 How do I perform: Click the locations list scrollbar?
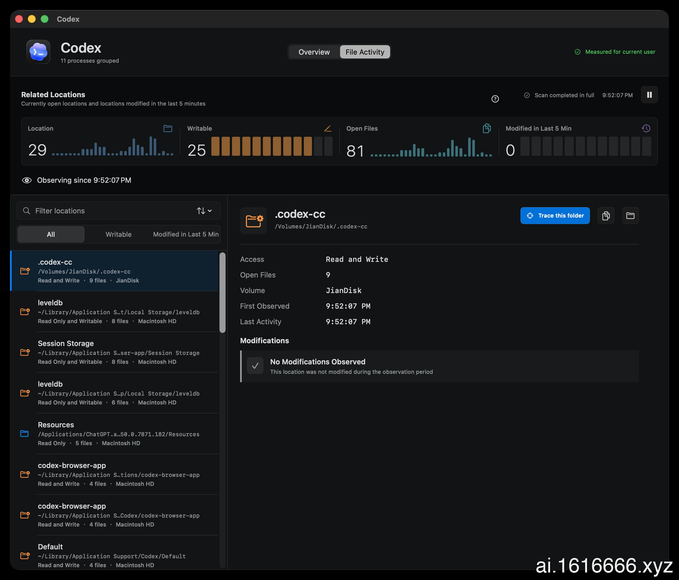(x=223, y=293)
